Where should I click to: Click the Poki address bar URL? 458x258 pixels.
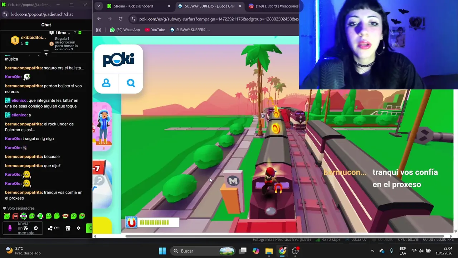click(x=219, y=19)
